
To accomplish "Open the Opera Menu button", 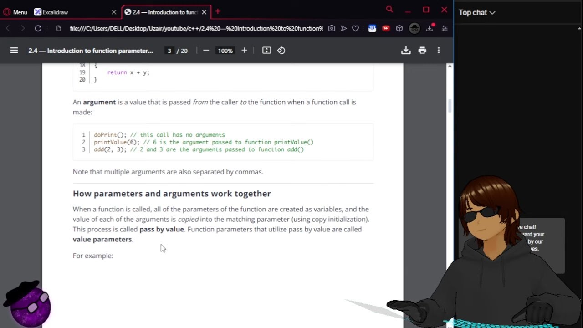I will pos(15,12).
